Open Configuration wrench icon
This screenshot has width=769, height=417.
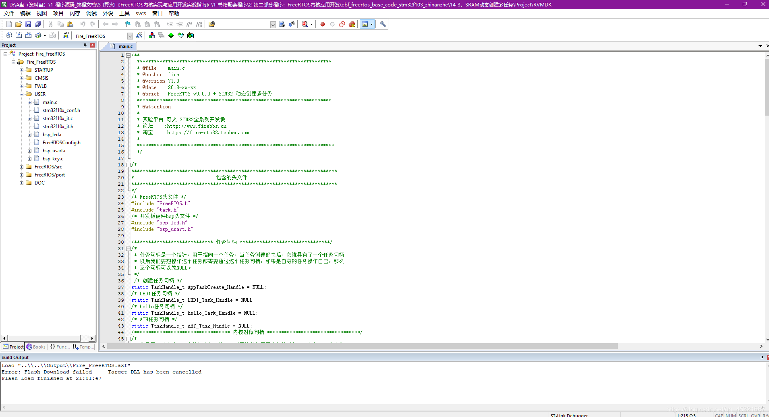[383, 24]
